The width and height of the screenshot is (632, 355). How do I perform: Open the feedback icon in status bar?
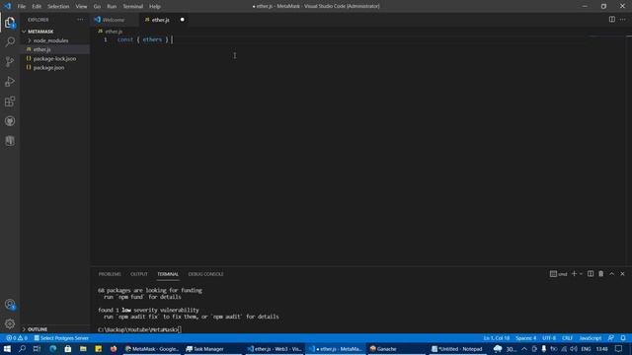pos(611,338)
